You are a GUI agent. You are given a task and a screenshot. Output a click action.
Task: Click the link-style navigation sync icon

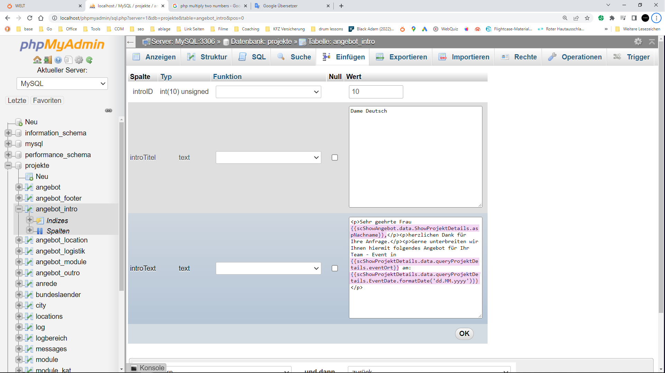click(x=109, y=110)
